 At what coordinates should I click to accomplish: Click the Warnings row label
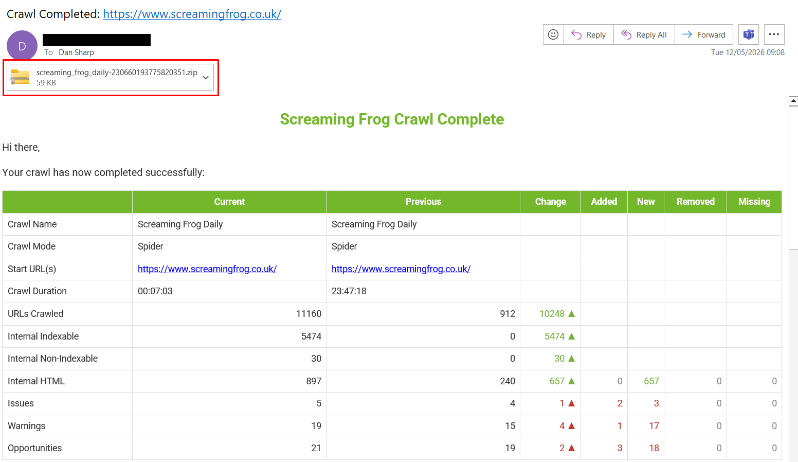click(26, 426)
